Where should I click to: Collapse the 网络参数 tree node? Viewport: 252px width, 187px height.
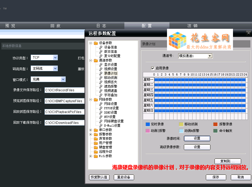click(x=91, y=99)
